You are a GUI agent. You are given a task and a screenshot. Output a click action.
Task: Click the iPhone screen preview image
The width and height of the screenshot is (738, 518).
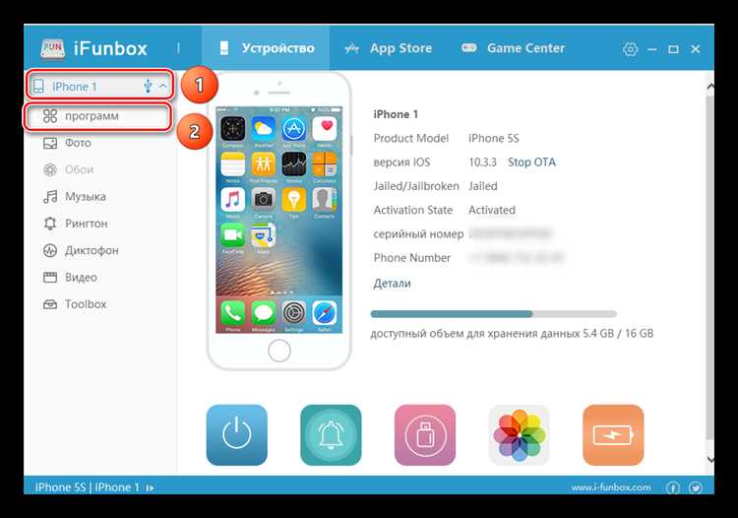click(279, 220)
